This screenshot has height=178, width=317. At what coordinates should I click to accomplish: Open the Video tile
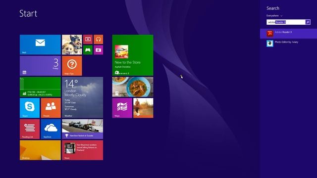click(x=88, y=40)
